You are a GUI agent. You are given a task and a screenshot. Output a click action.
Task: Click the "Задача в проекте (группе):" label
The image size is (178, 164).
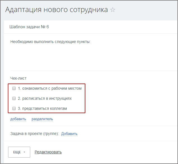[x=34, y=134]
